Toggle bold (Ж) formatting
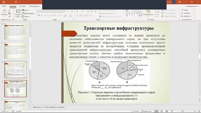Screen dimensions: 201x113 tap(39, 15)
